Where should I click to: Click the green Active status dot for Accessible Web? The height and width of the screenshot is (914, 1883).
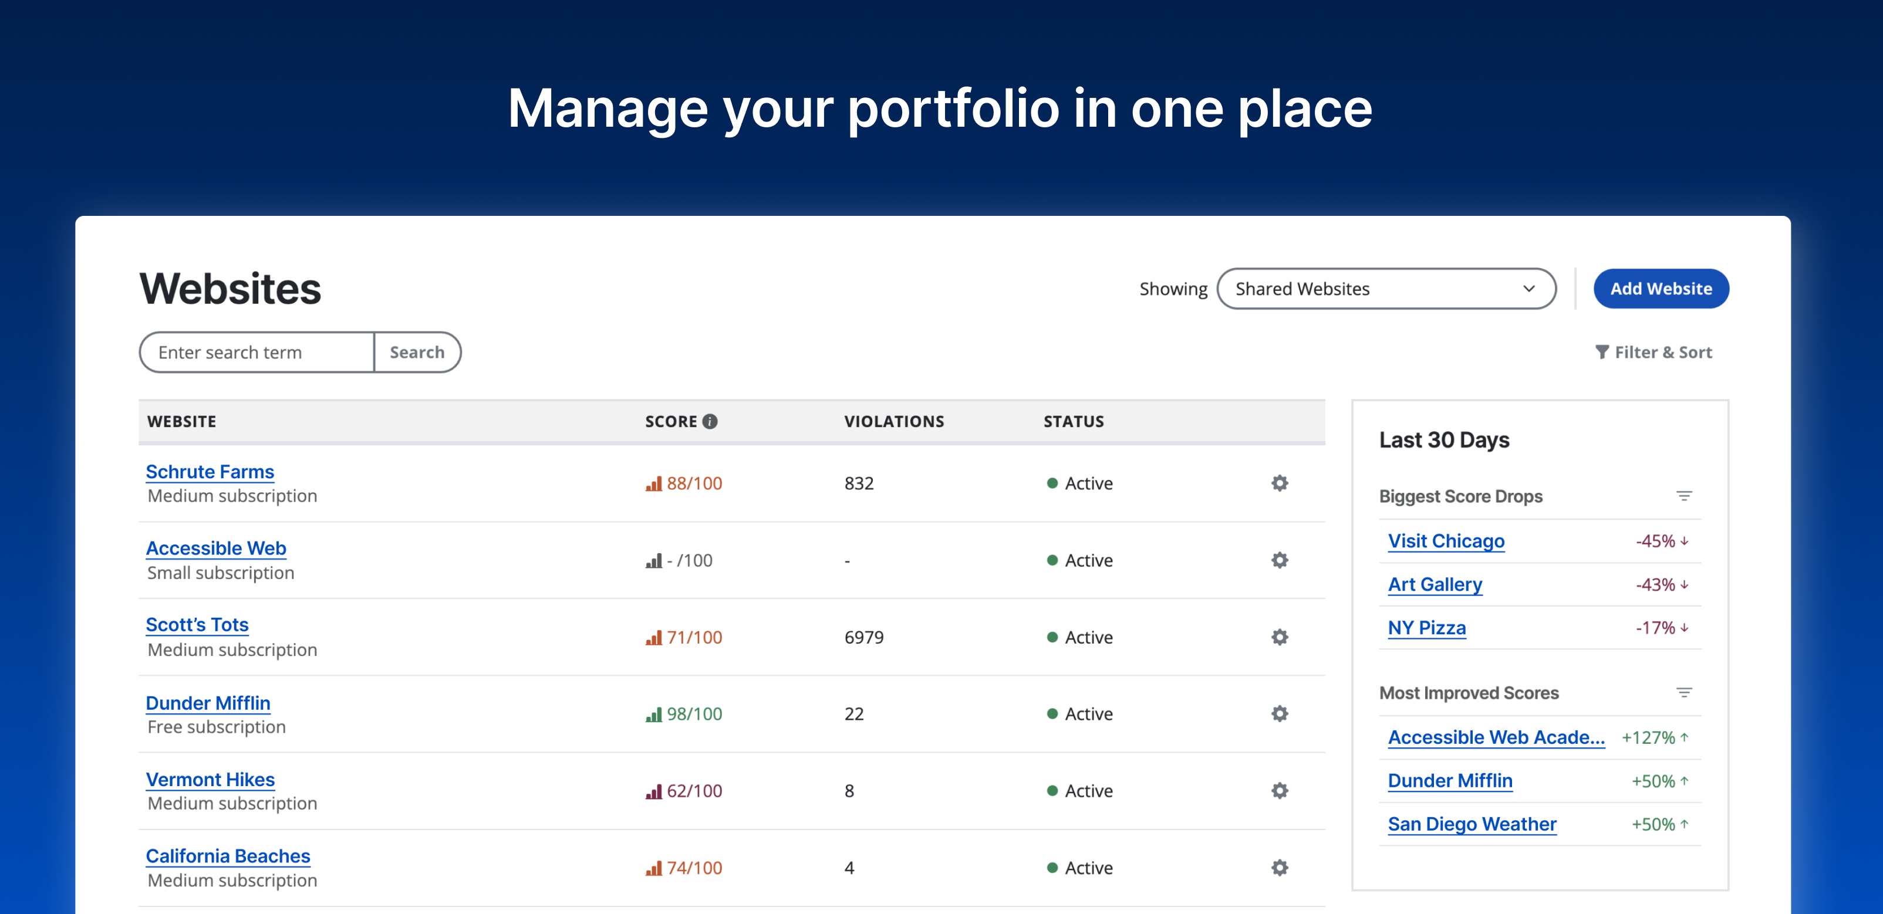(x=1052, y=560)
